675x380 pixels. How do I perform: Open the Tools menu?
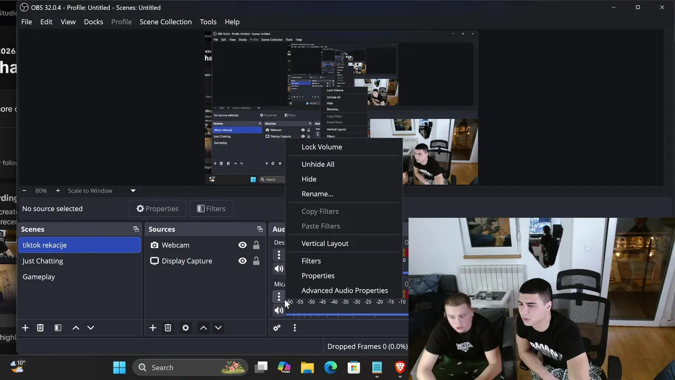point(208,22)
